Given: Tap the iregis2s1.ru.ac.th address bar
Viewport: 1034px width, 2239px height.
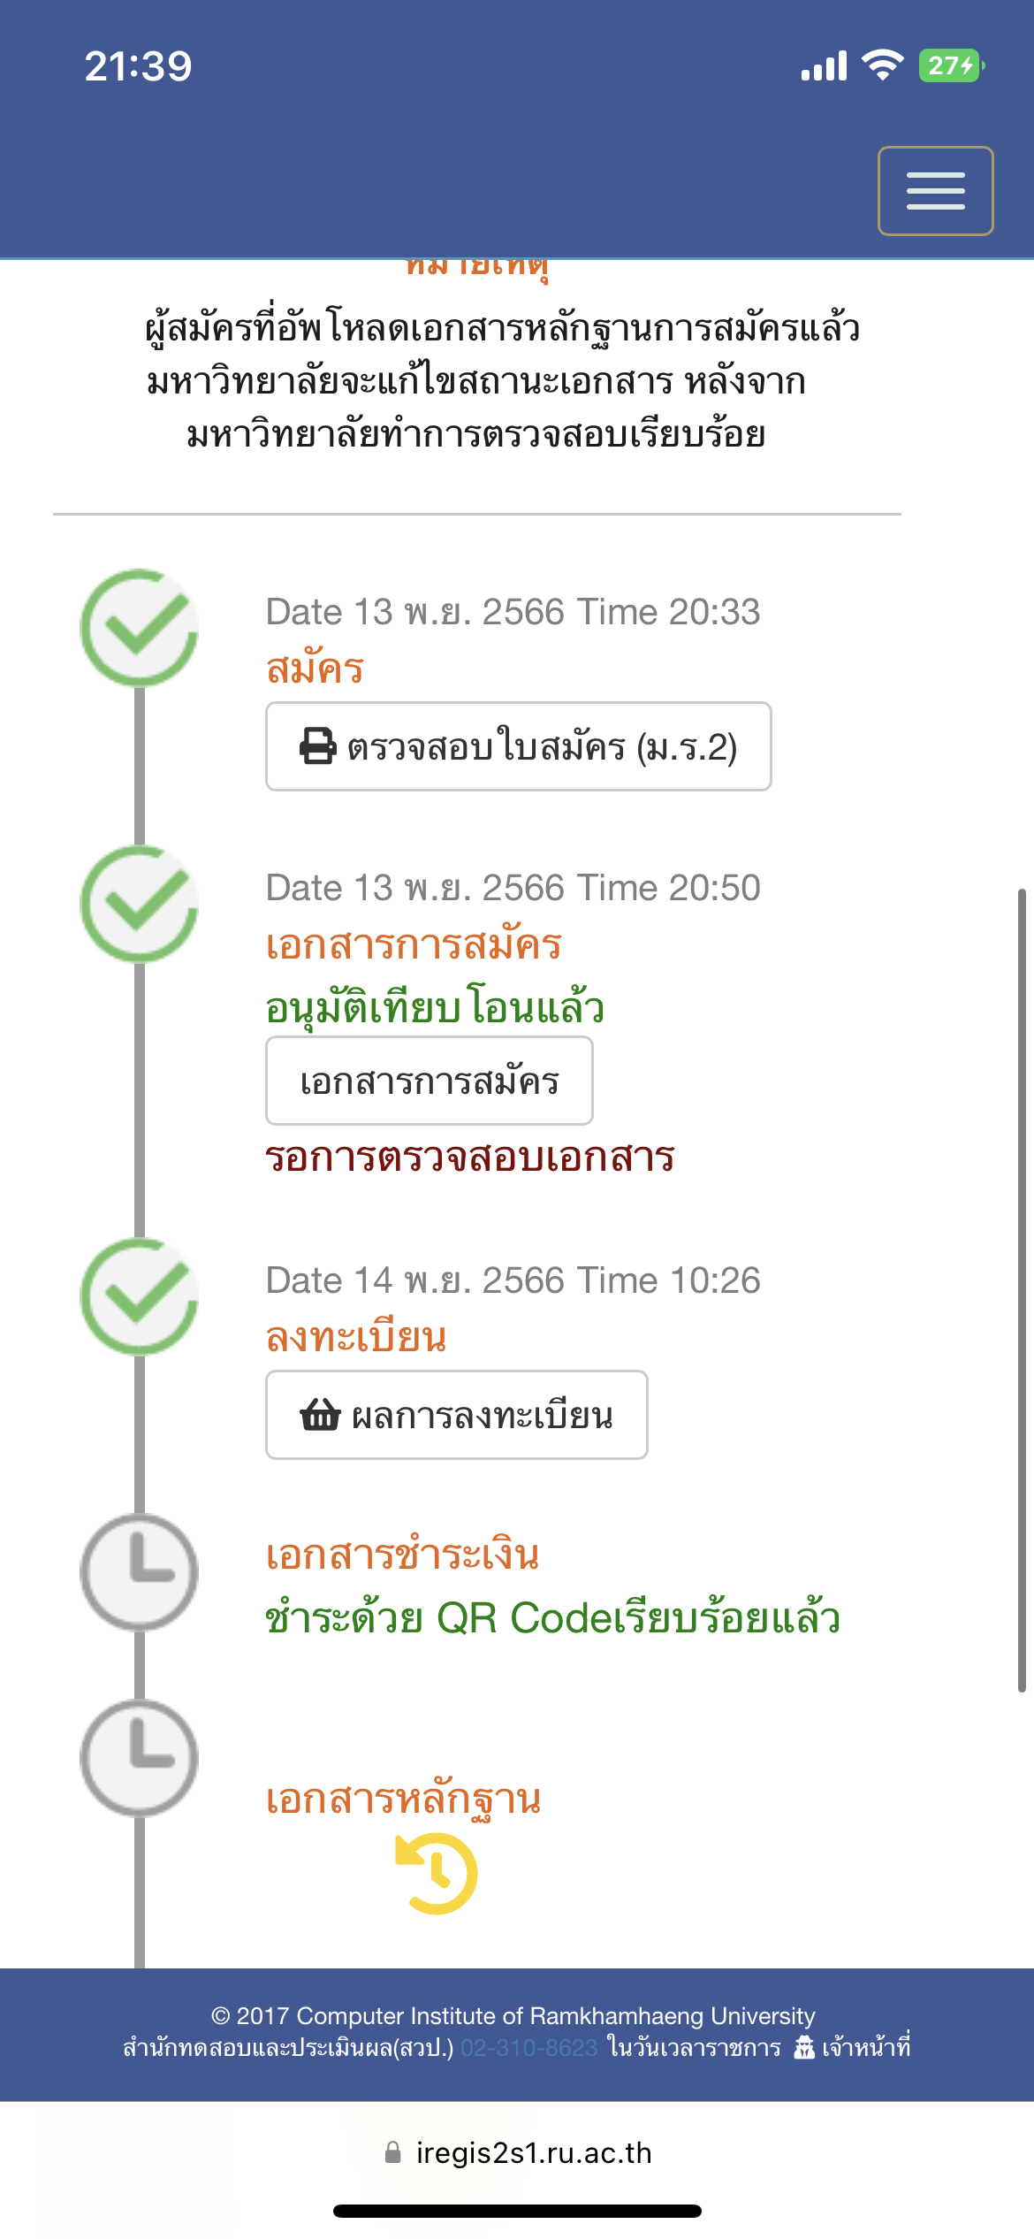Looking at the screenshot, I should tap(518, 2152).
